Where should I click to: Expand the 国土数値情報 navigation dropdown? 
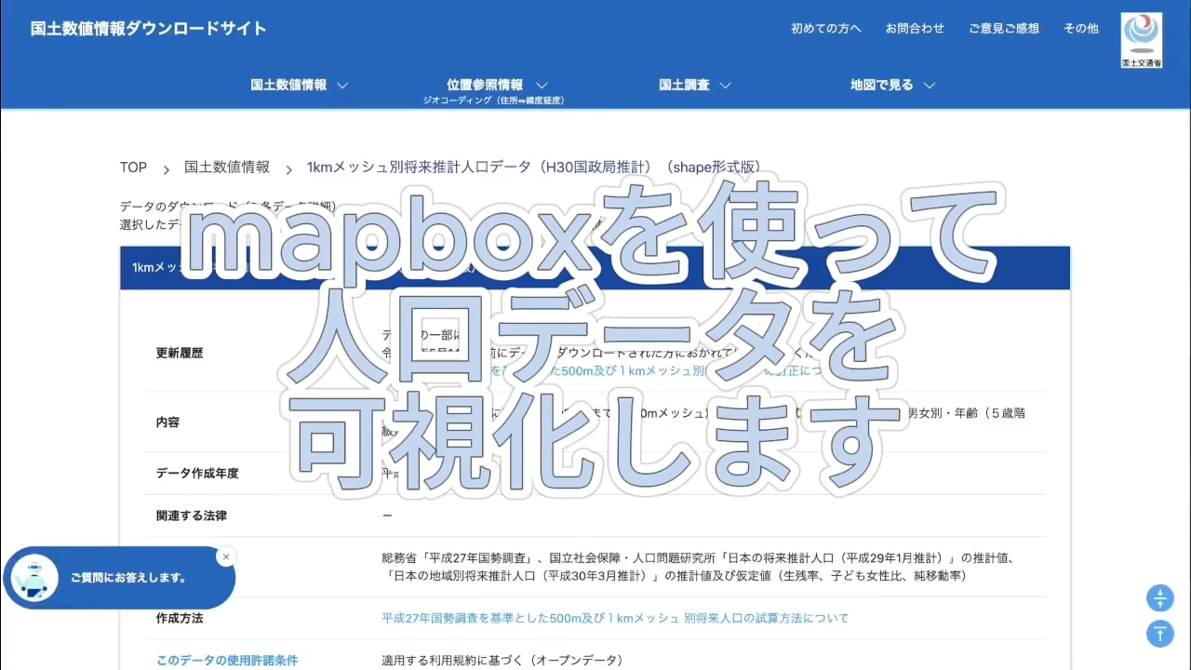pos(298,85)
